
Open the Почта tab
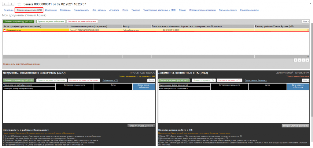pyautogui.click(x=125, y=10)
